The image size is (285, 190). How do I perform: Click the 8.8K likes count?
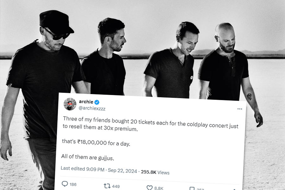(159, 188)
